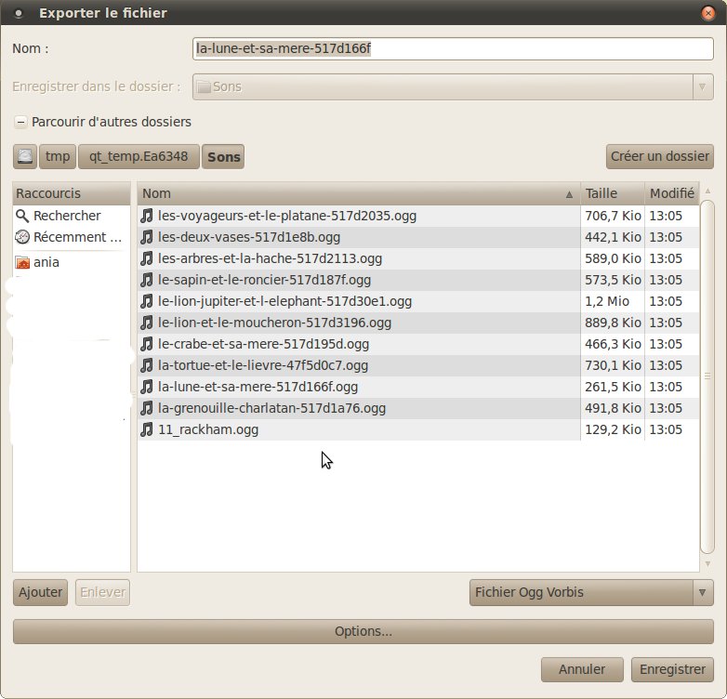Viewport: 727px width, 699px height.
Task: Click the ania home folder icon
Action: click(x=22, y=262)
